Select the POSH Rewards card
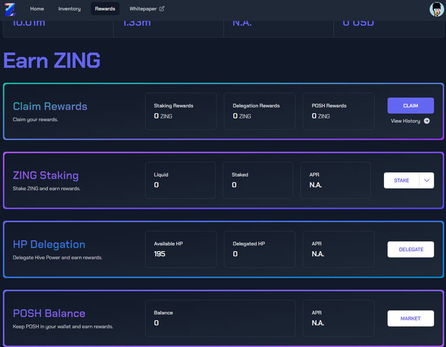The width and height of the screenshot is (446, 347). pyautogui.click(x=338, y=111)
